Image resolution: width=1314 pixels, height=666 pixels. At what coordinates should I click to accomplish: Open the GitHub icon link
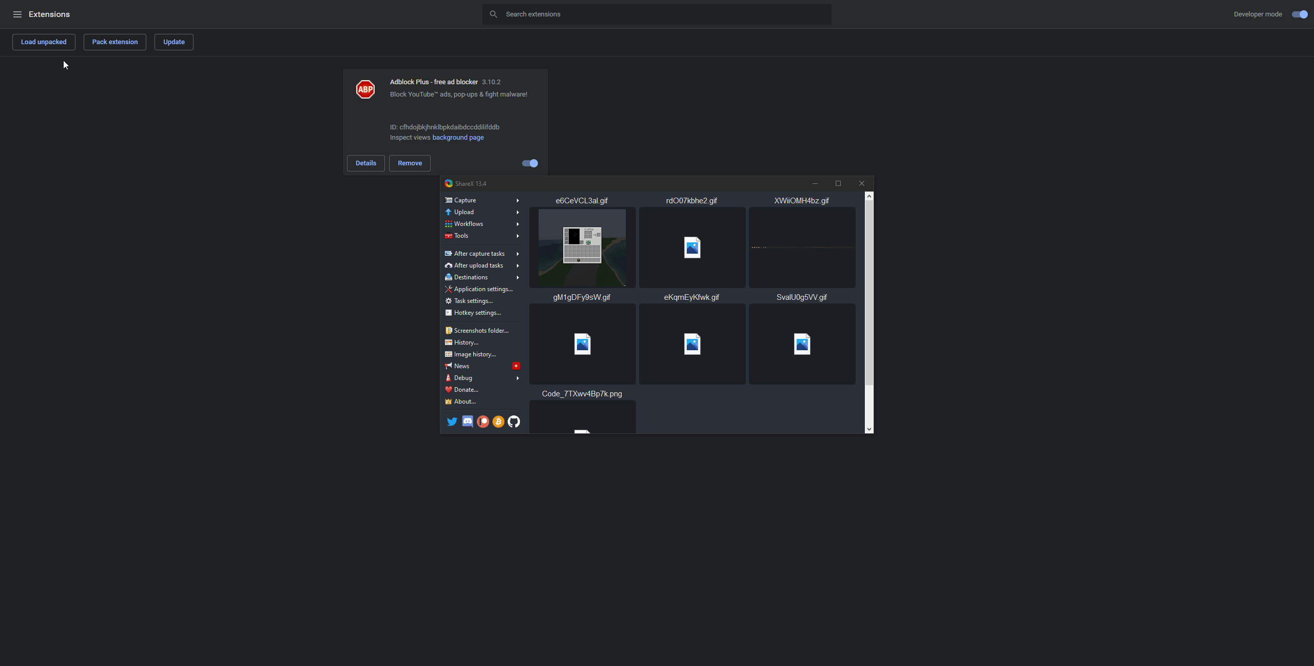click(514, 422)
